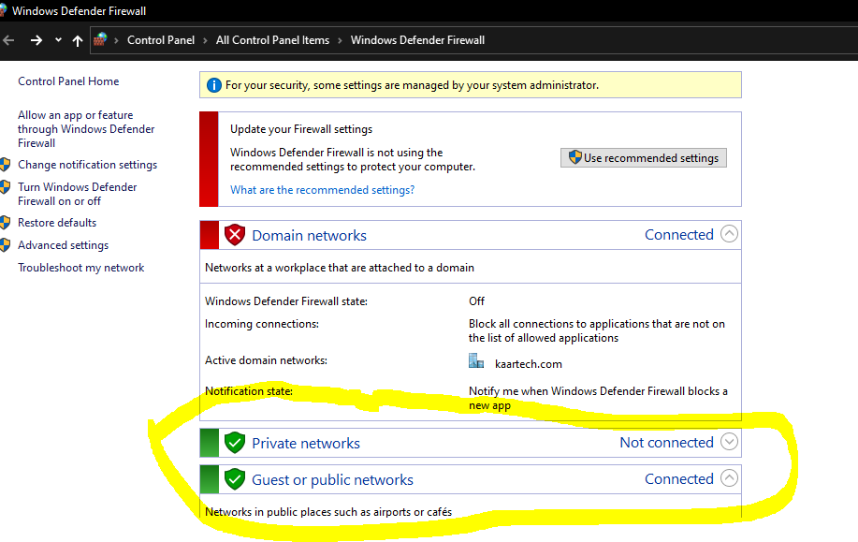Screen dimensions: 858x542
Task: Click Connected status of public networks
Action: (x=679, y=478)
